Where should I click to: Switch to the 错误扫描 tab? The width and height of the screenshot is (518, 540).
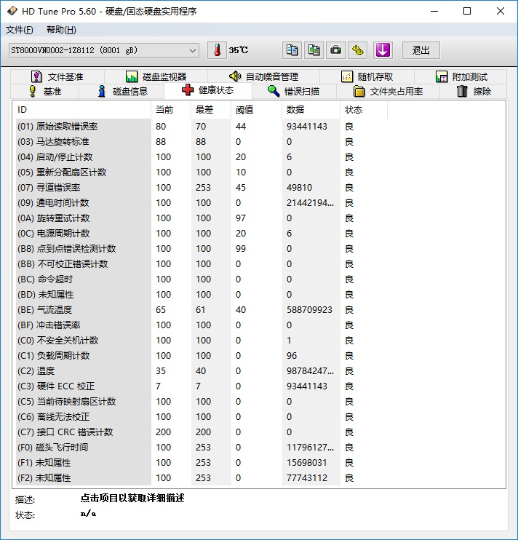[x=292, y=91]
